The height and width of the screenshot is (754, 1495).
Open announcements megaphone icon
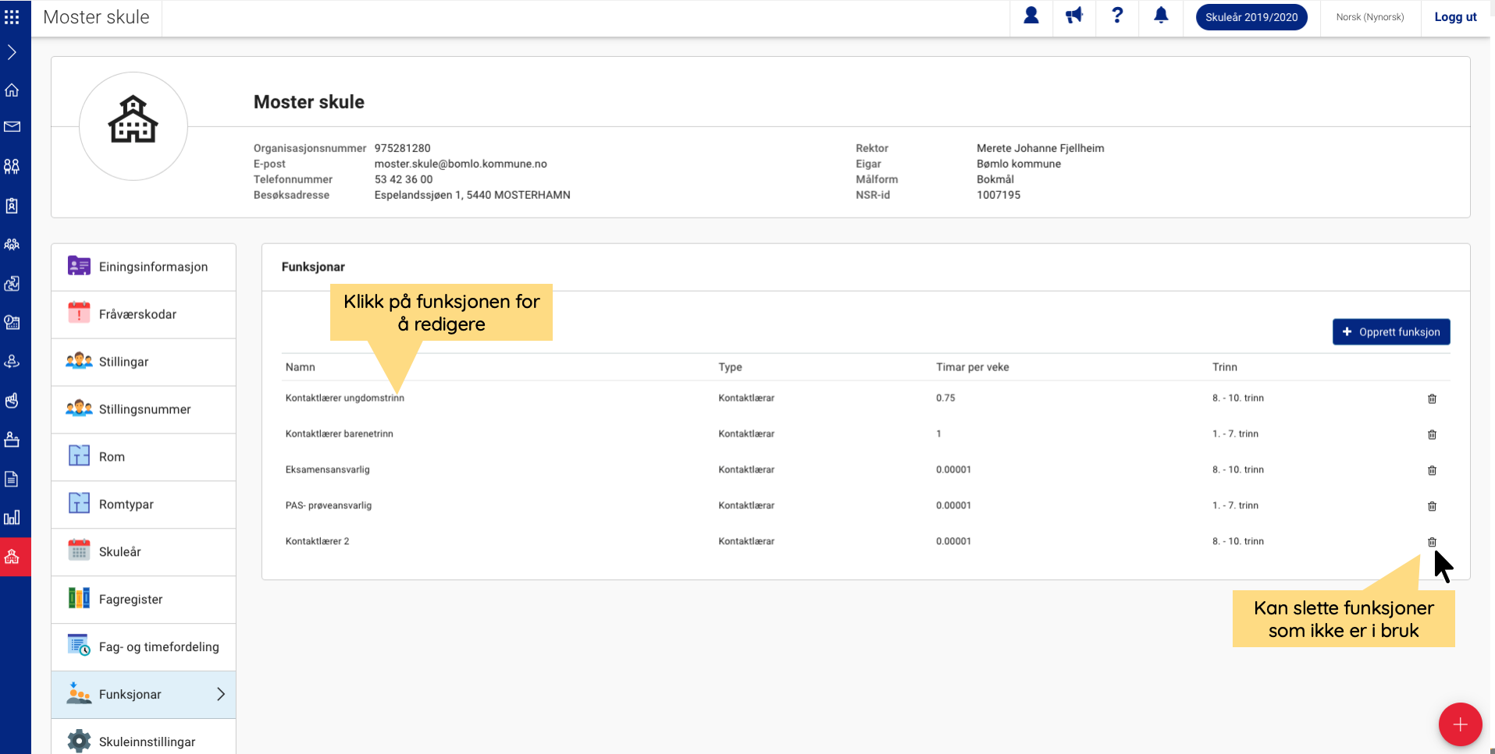1074,16
